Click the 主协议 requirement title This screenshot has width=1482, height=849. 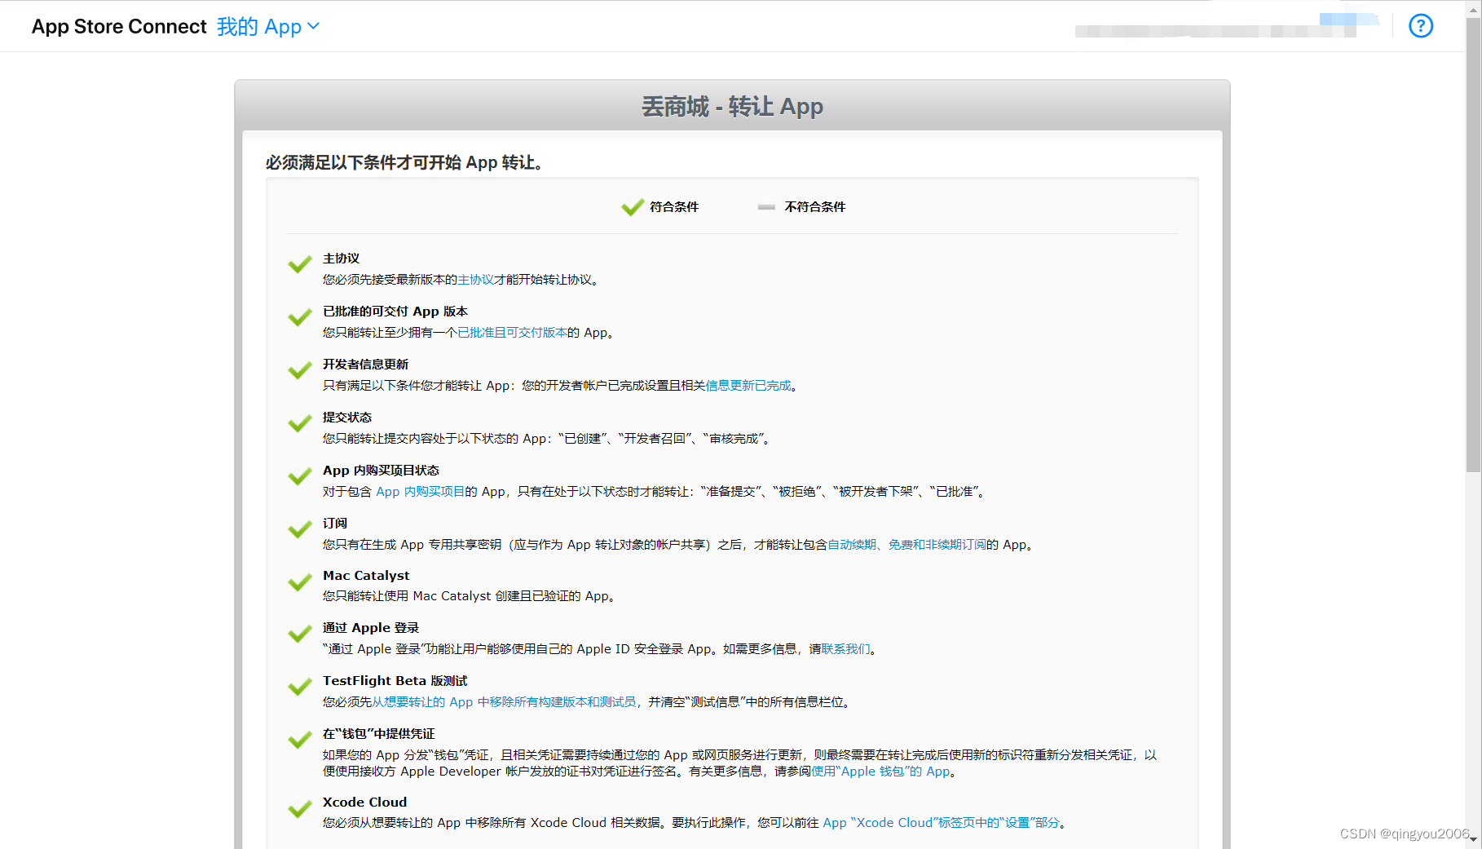point(341,259)
